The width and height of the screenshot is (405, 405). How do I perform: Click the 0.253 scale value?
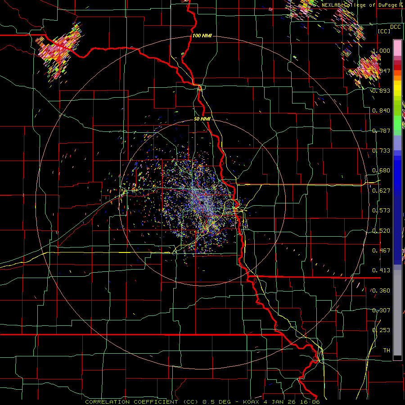[x=381, y=330]
